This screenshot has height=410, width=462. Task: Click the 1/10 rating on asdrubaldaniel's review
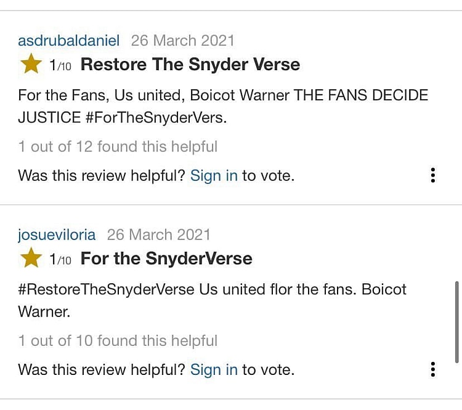tap(60, 65)
